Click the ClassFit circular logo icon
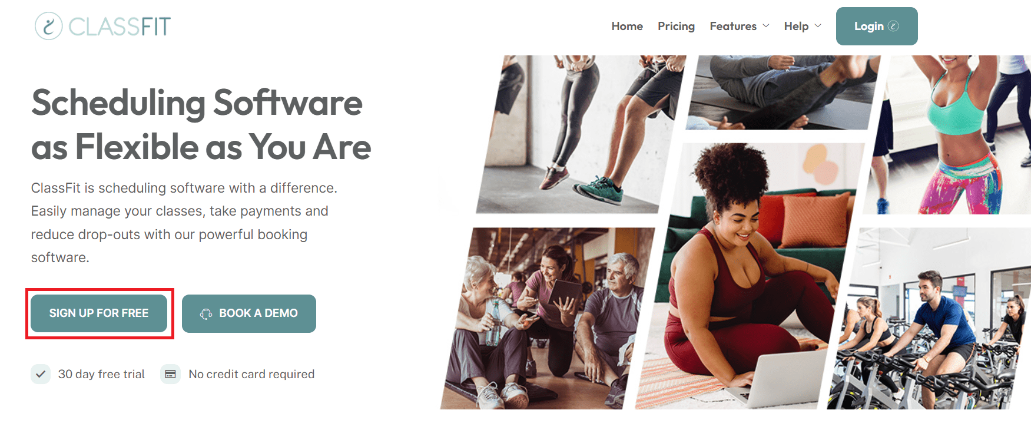 click(48, 26)
